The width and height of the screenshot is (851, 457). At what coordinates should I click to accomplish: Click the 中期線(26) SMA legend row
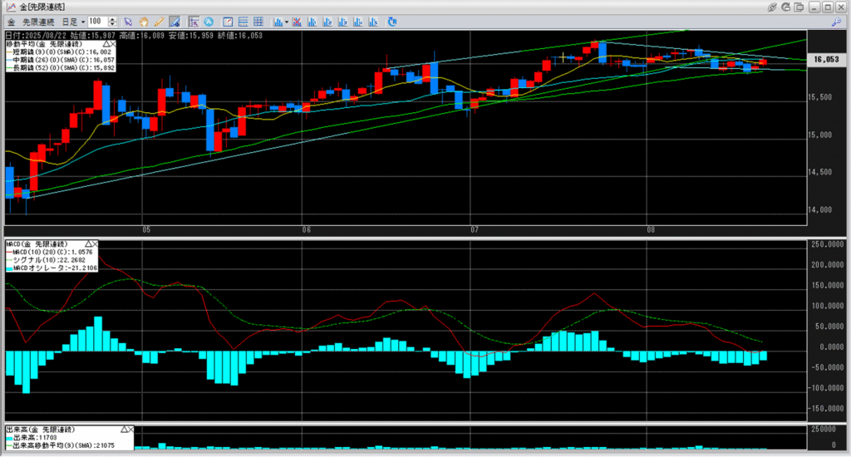pyautogui.click(x=60, y=60)
